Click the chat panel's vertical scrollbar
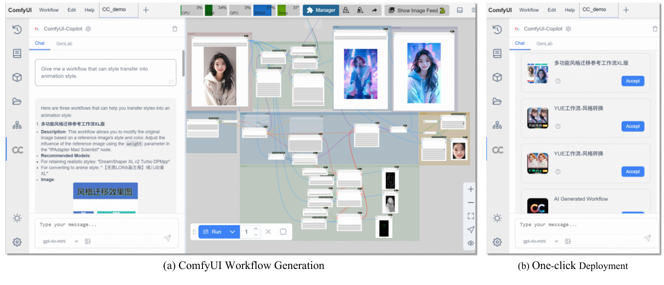This screenshot has height=285, width=664. point(183,63)
